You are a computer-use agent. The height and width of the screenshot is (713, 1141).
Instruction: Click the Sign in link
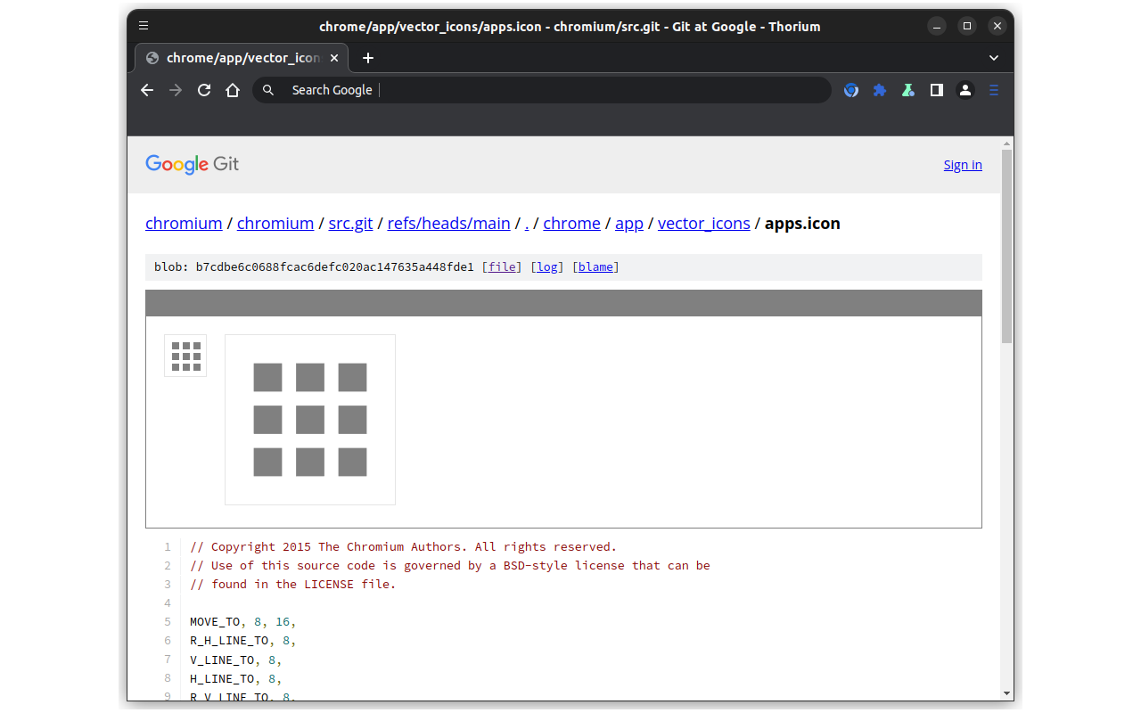[963, 164]
